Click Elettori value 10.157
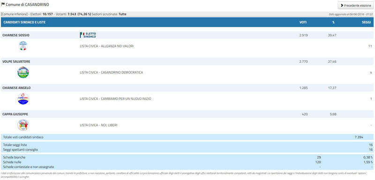 tap(48, 14)
